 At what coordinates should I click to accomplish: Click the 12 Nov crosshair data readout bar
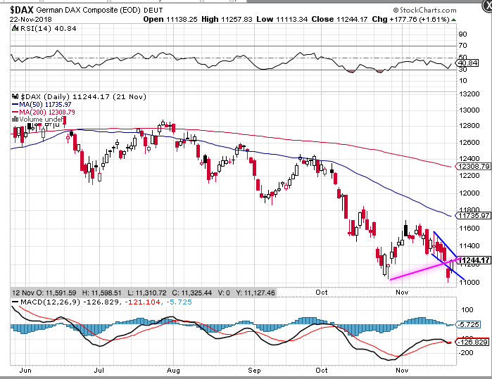click(141, 291)
